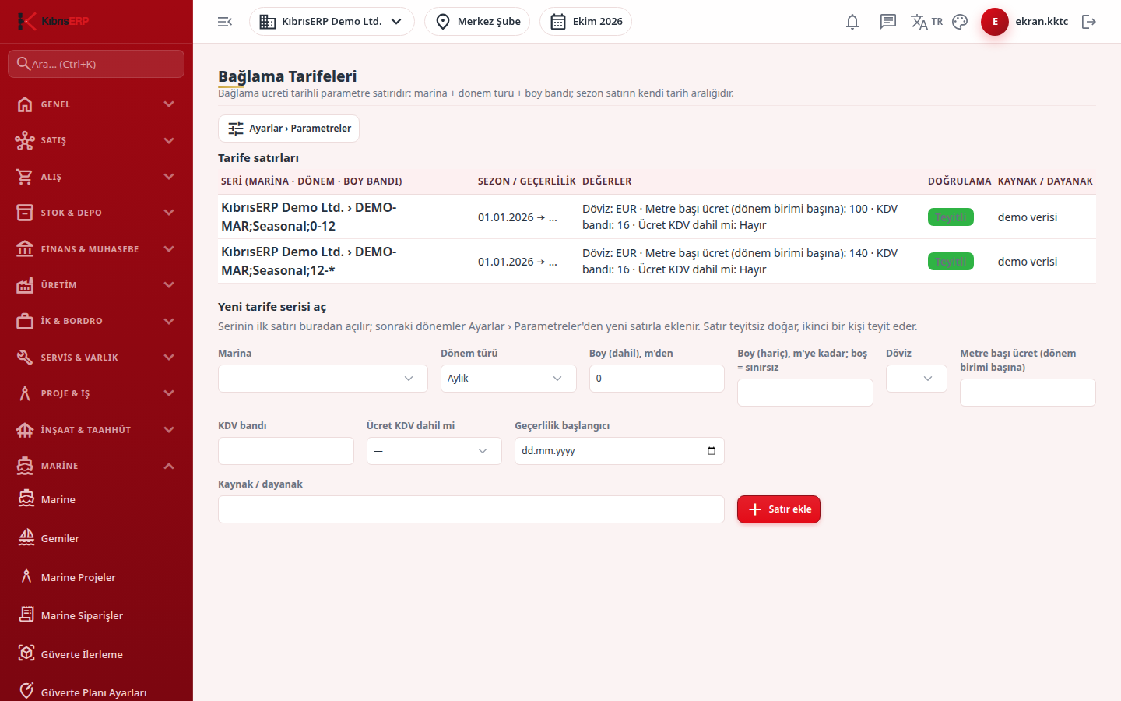Open the theme palette icon

pyautogui.click(x=960, y=22)
